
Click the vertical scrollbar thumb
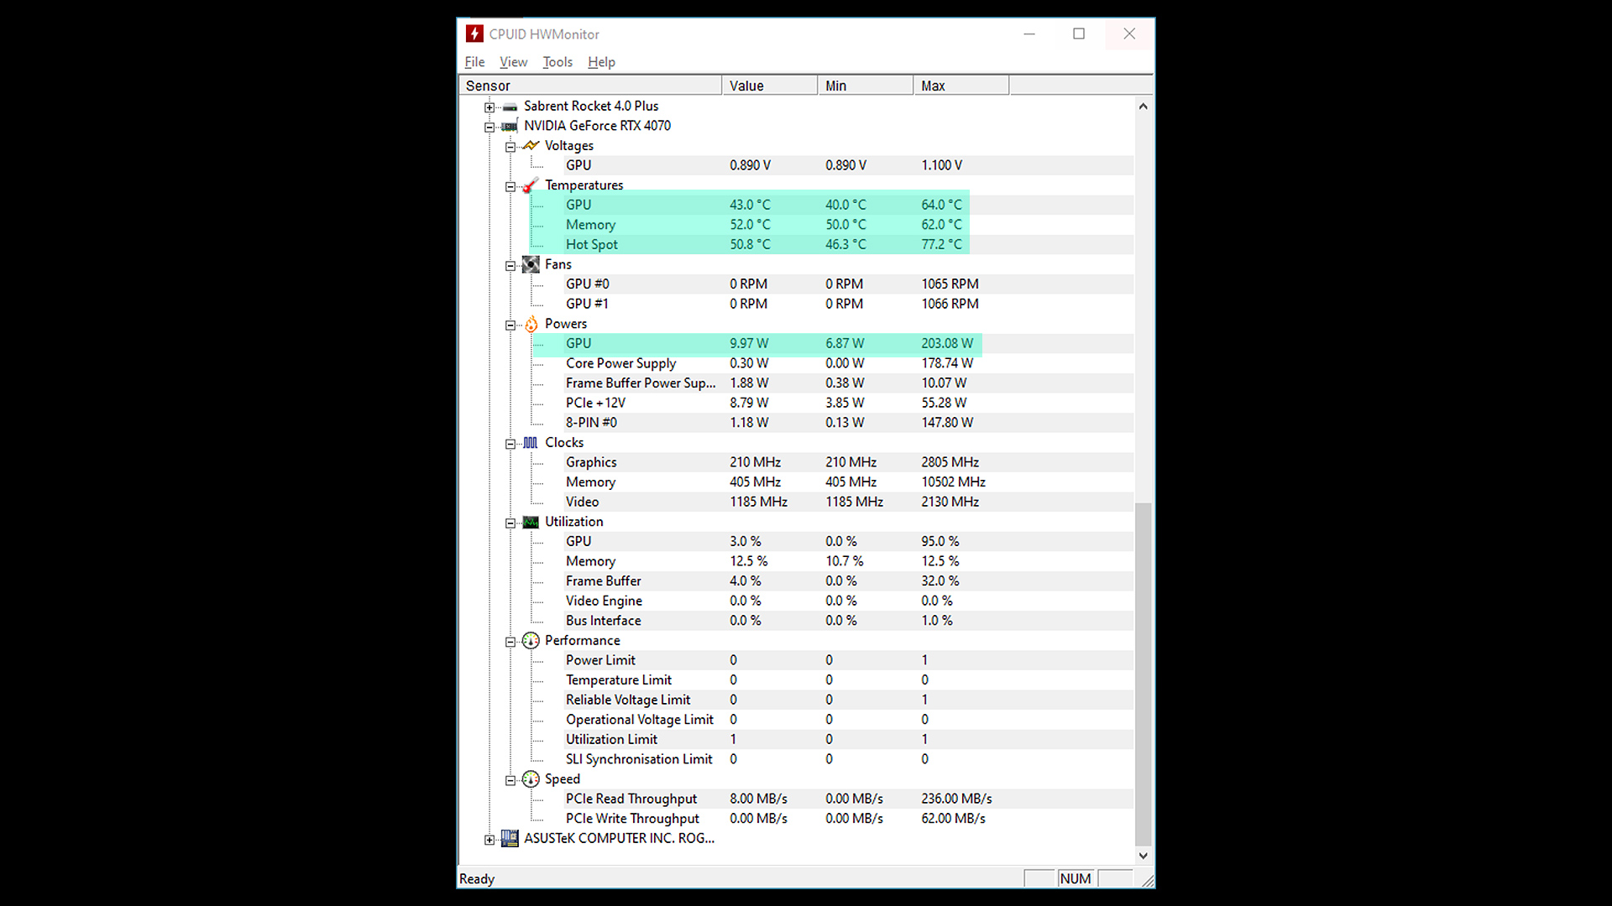pyautogui.click(x=1143, y=674)
